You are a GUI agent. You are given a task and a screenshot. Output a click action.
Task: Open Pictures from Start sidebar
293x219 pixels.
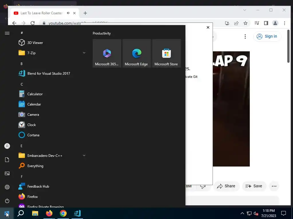(7, 173)
